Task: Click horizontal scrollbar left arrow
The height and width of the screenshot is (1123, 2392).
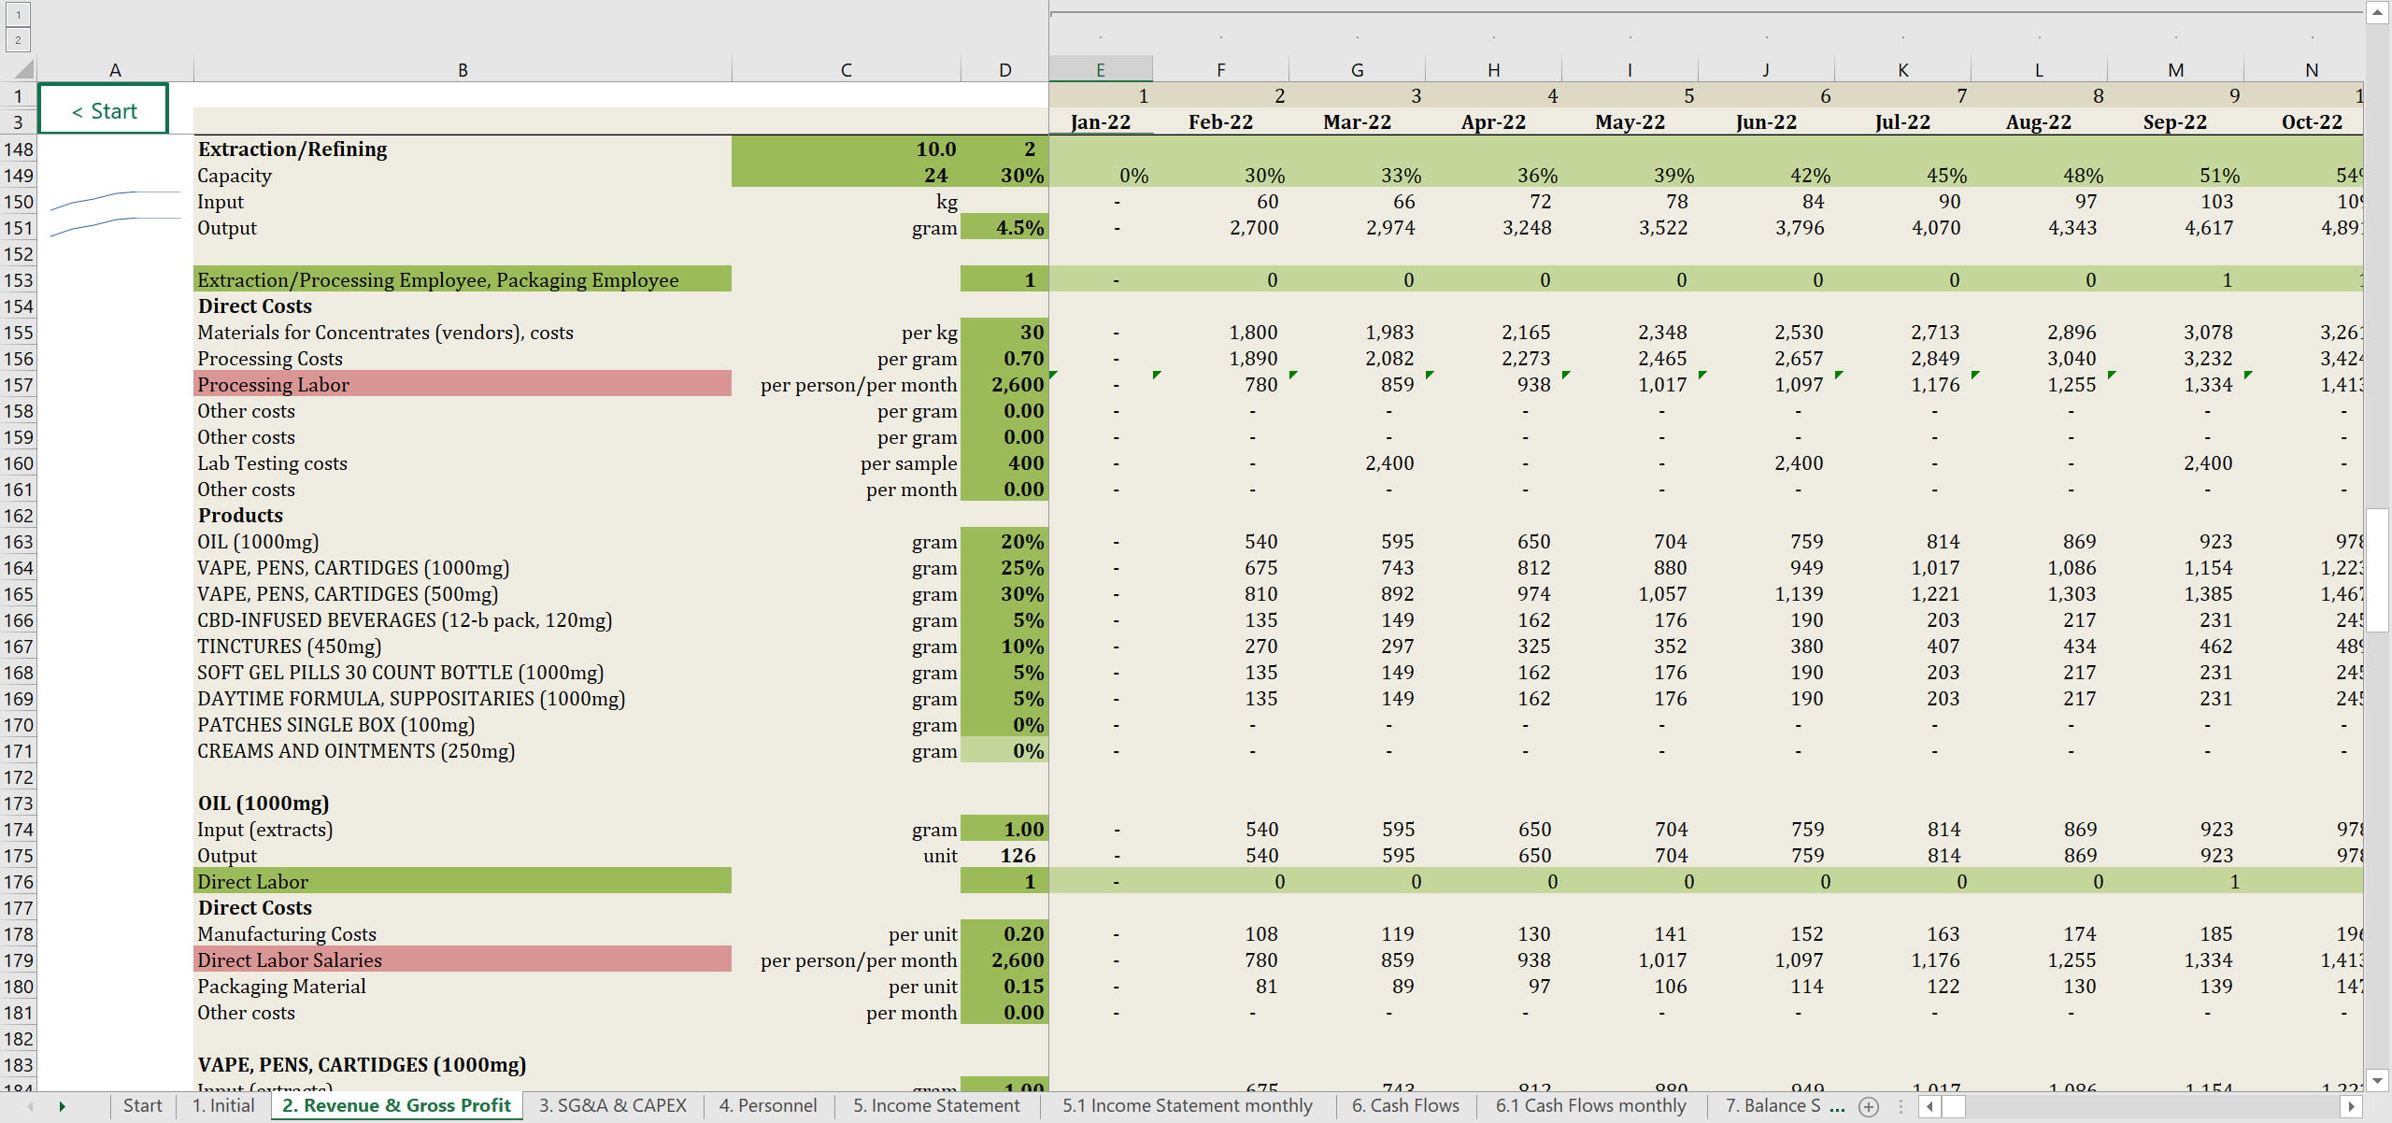Action: tap(1930, 1106)
